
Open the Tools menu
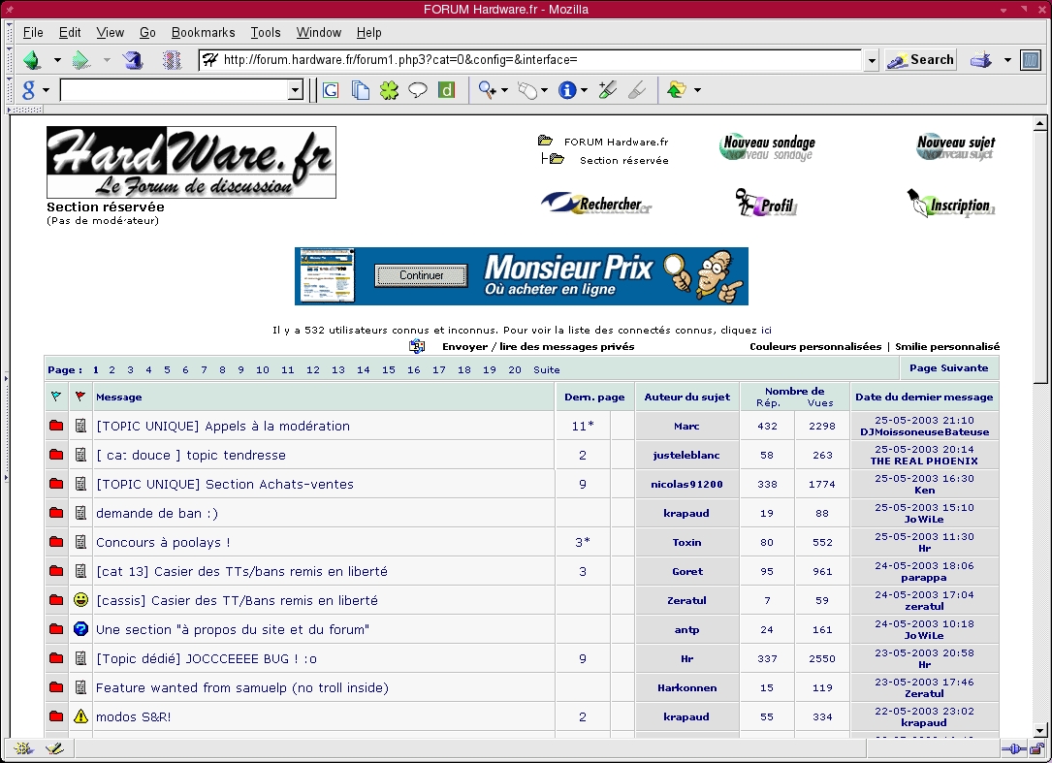tap(266, 32)
